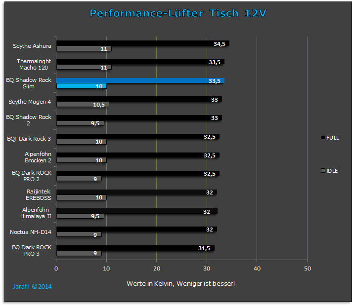The width and height of the screenshot is (353, 306).
Task: Click the 32,5 value of Alpenföhn Brocken 2
Action: click(x=209, y=155)
